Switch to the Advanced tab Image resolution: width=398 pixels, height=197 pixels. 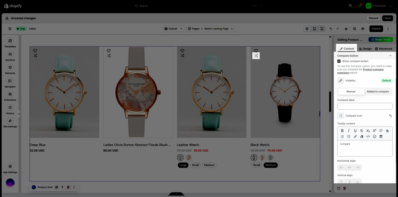pyautogui.click(x=383, y=49)
